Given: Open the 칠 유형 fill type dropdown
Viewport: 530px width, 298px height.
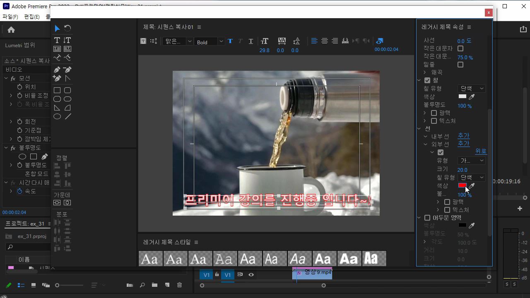Looking at the screenshot, I should click(x=472, y=89).
